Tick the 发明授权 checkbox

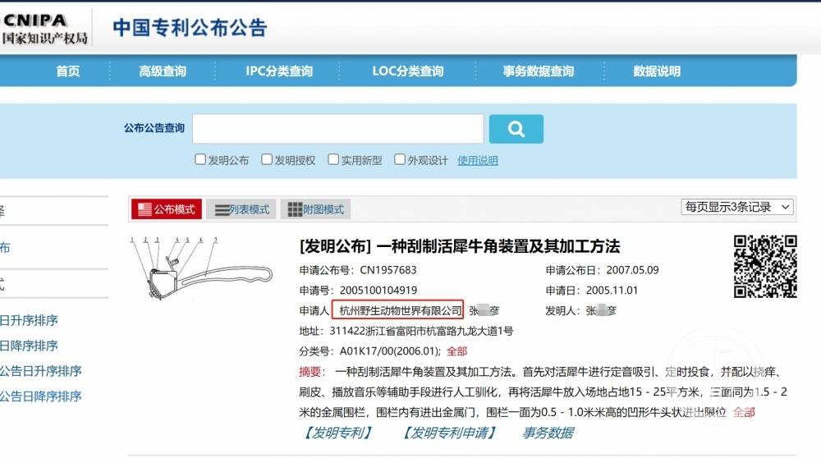(x=267, y=160)
